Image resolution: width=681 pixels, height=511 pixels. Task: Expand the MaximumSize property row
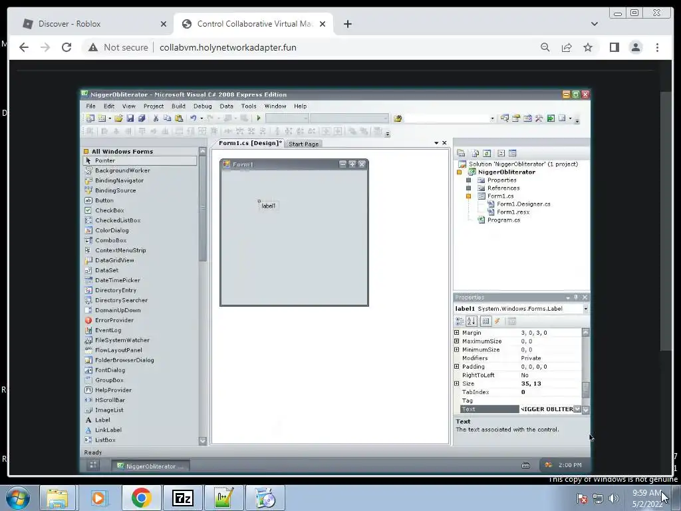coord(456,341)
